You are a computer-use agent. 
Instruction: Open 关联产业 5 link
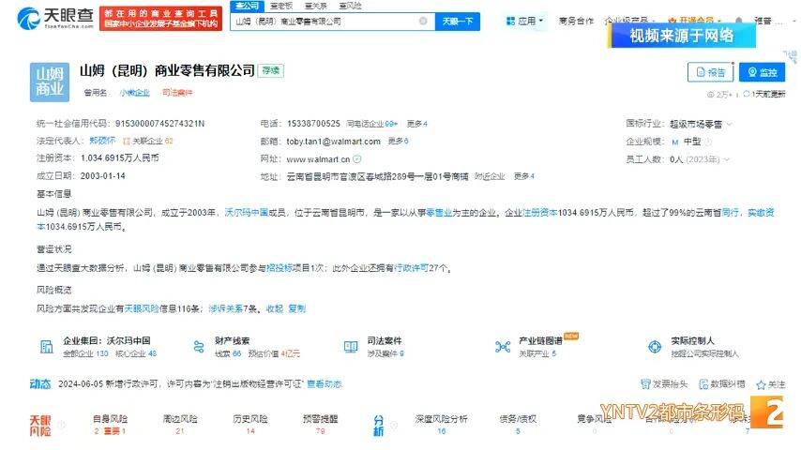(x=537, y=353)
